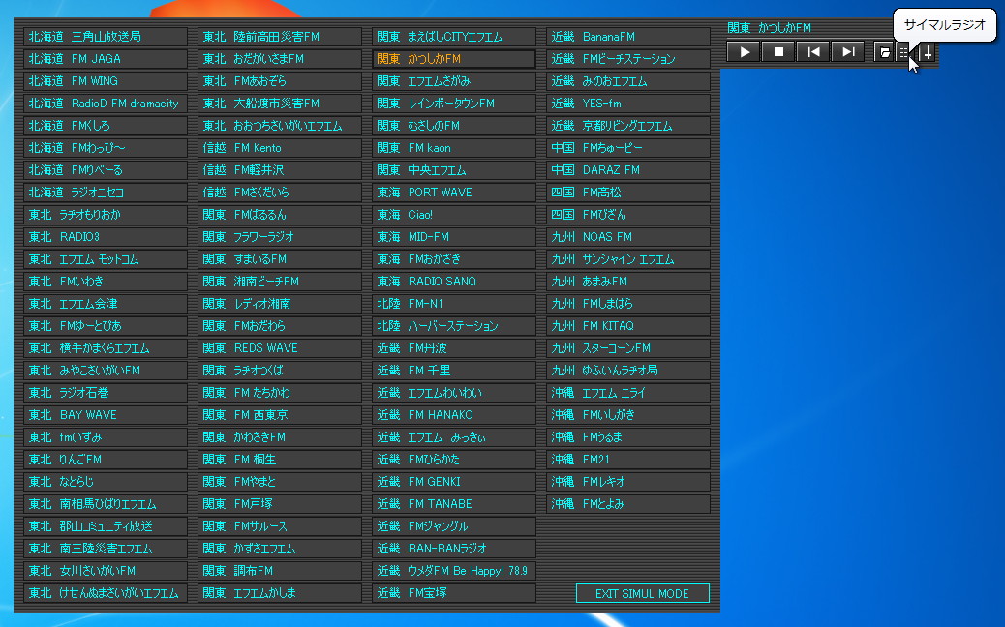Select 関東 フラワーラジオ
This screenshot has height=627, width=1005.
pos(280,237)
